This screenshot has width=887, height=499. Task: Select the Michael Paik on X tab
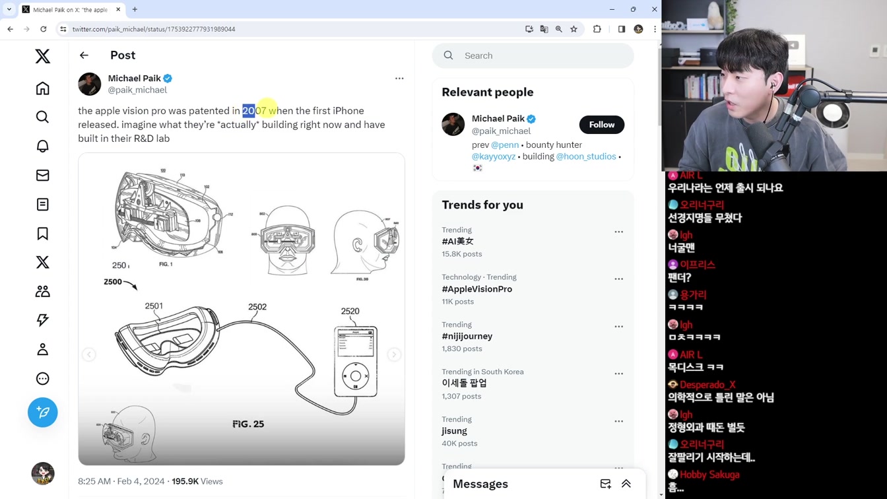[x=71, y=9]
